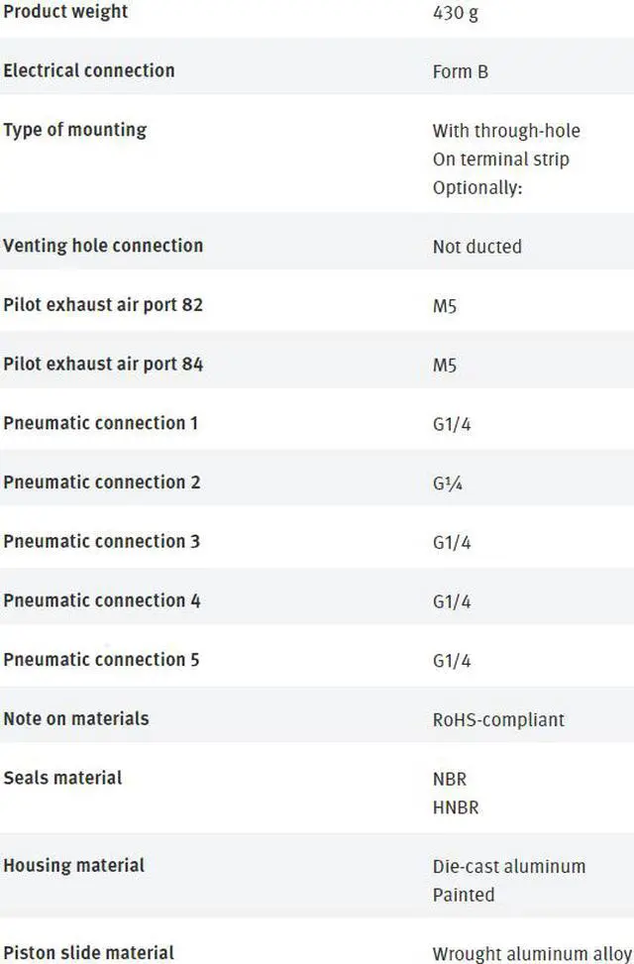Viewport: 634px width, 964px height.
Task: Select G1/4 value for Pneumatic connection 5
Action: tap(452, 660)
